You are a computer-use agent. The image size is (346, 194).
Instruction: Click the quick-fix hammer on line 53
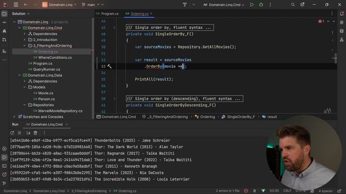pyautogui.click(x=109, y=66)
